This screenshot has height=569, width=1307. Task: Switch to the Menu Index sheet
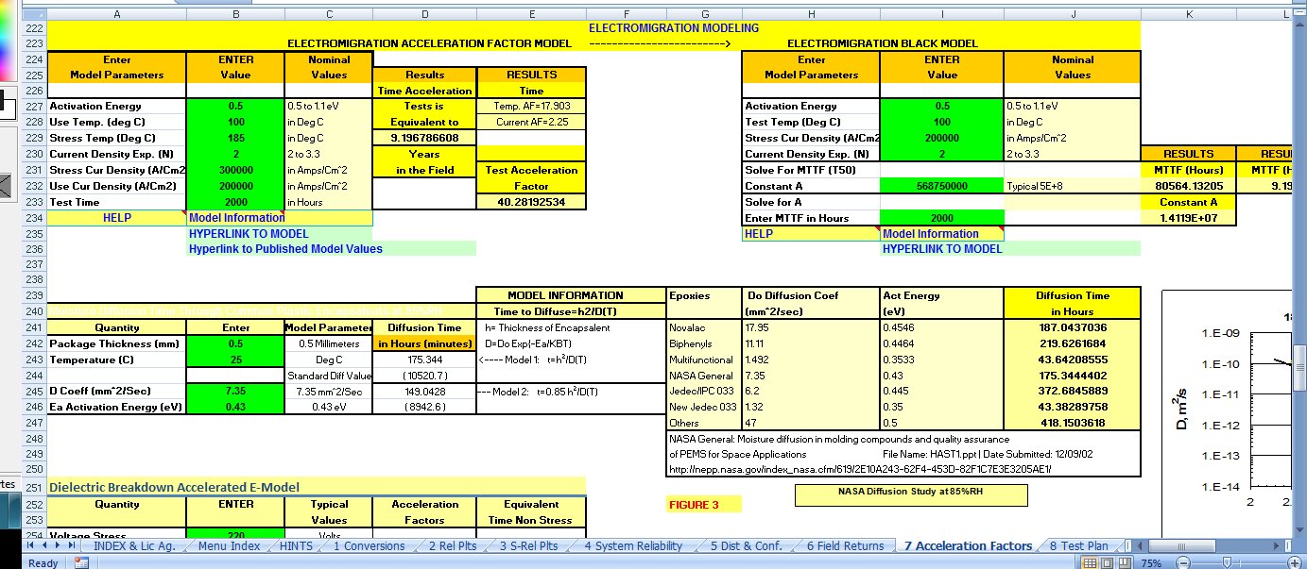[x=230, y=545]
